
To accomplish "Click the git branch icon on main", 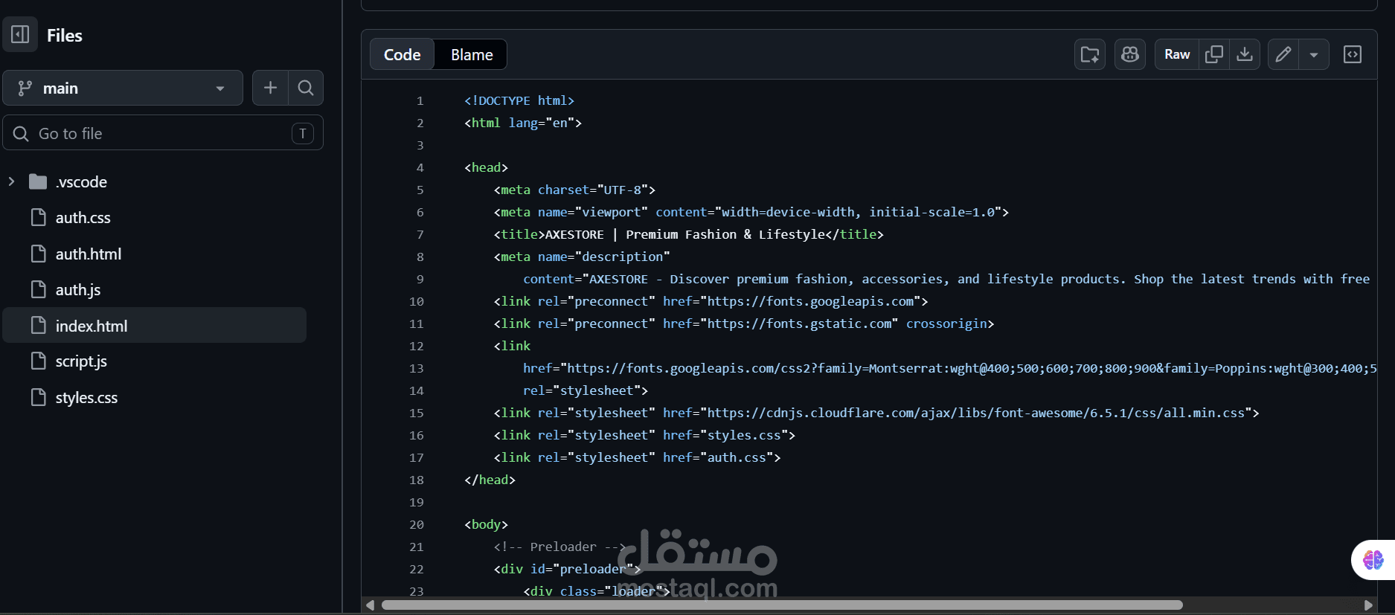I will [x=25, y=88].
